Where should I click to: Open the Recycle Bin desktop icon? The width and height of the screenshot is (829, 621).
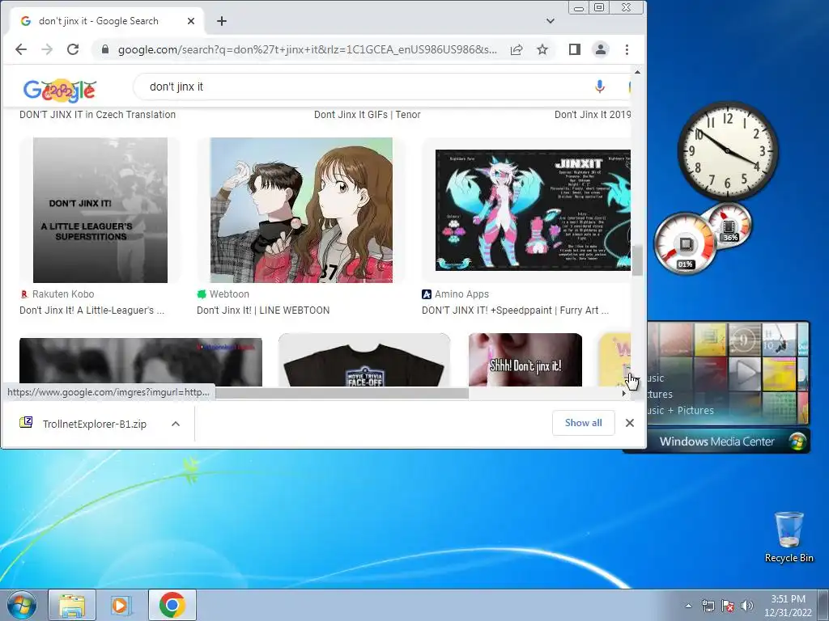789,537
